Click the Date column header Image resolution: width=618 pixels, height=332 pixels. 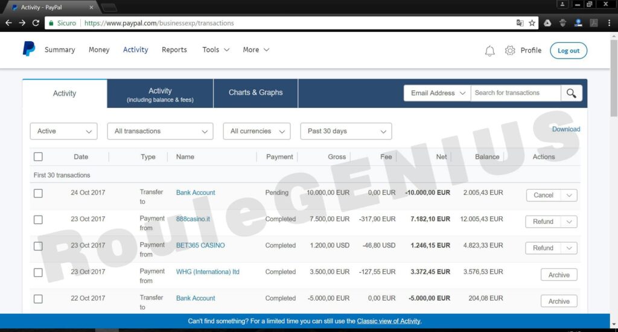[81, 156]
